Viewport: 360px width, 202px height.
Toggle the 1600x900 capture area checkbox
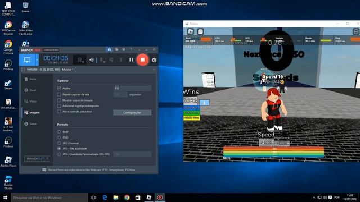point(23,70)
